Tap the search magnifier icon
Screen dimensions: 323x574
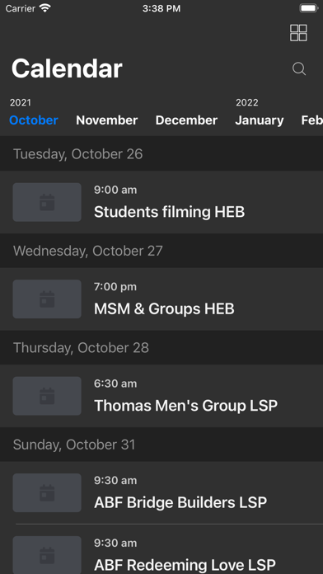click(x=299, y=68)
